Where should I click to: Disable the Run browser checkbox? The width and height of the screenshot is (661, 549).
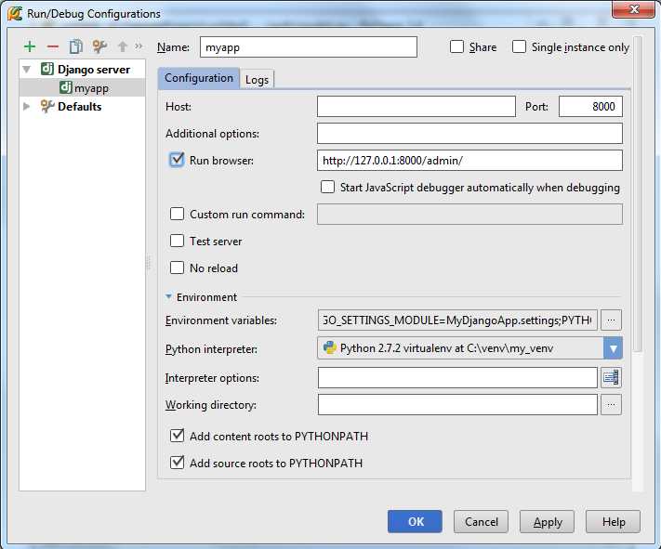point(177,160)
